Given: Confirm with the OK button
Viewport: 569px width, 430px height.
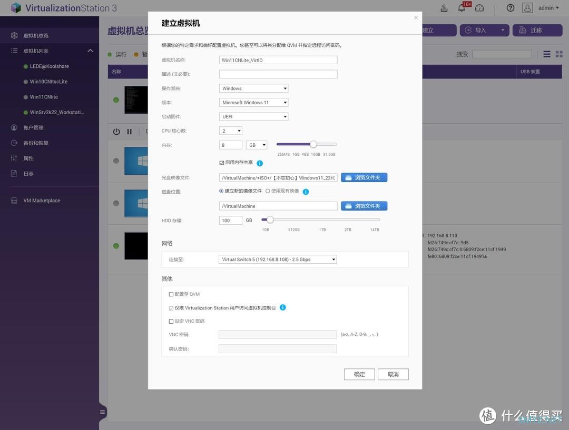Looking at the screenshot, I should [x=359, y=375].
